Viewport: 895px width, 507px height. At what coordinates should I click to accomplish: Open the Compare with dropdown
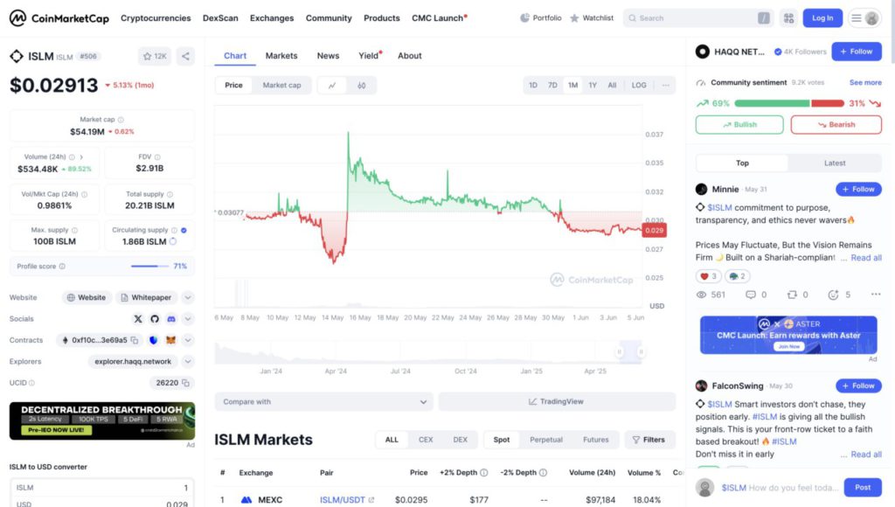[x=324, y=402]
